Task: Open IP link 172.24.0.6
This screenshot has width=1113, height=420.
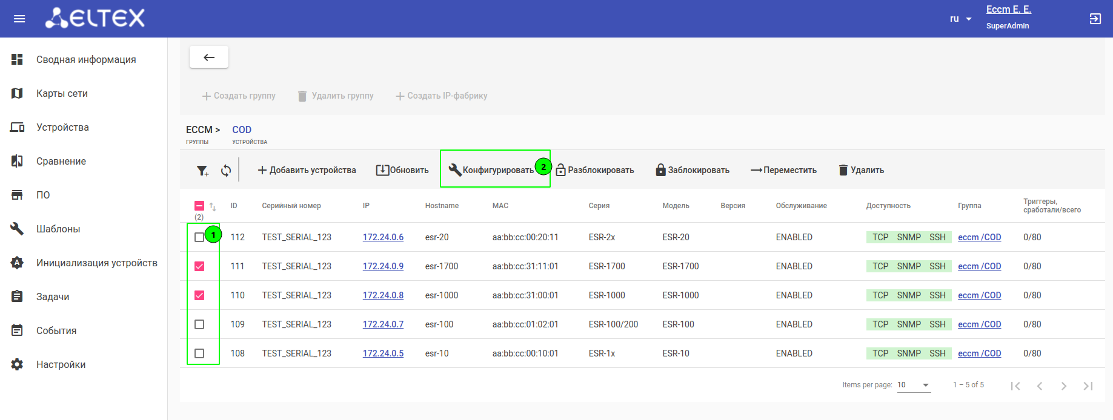Action: 383,237
